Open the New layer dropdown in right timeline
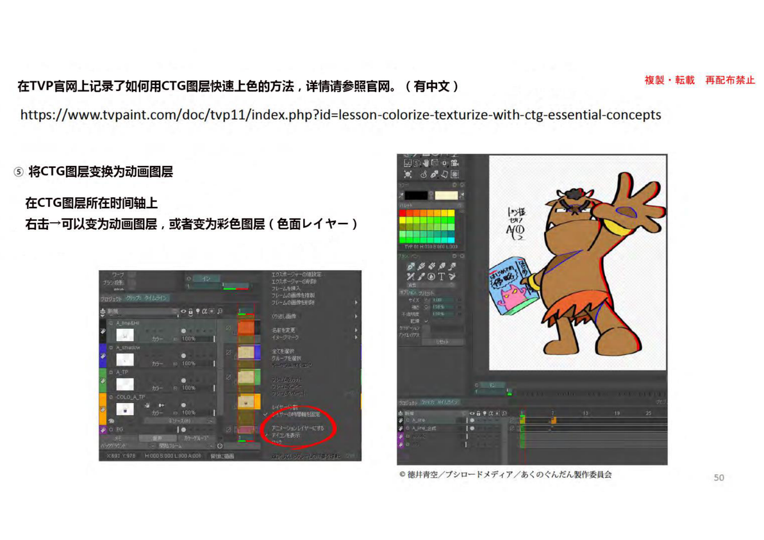 coord(435,413)
